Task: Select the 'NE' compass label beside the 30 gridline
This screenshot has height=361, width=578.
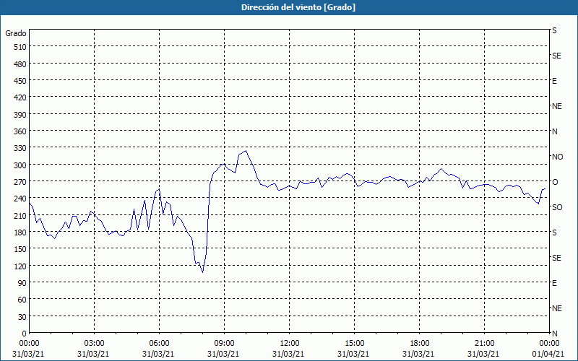Action: pos(556,308)
